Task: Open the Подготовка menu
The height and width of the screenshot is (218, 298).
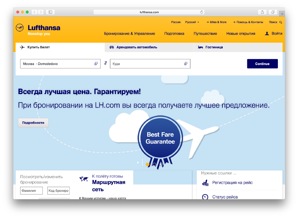Action: (x=174, y=33)
